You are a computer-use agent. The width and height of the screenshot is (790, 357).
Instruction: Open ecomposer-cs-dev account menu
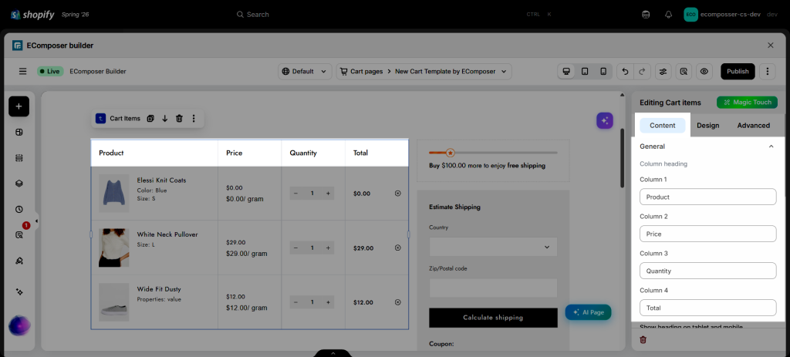pyautogui.click(x=731, y=15)
